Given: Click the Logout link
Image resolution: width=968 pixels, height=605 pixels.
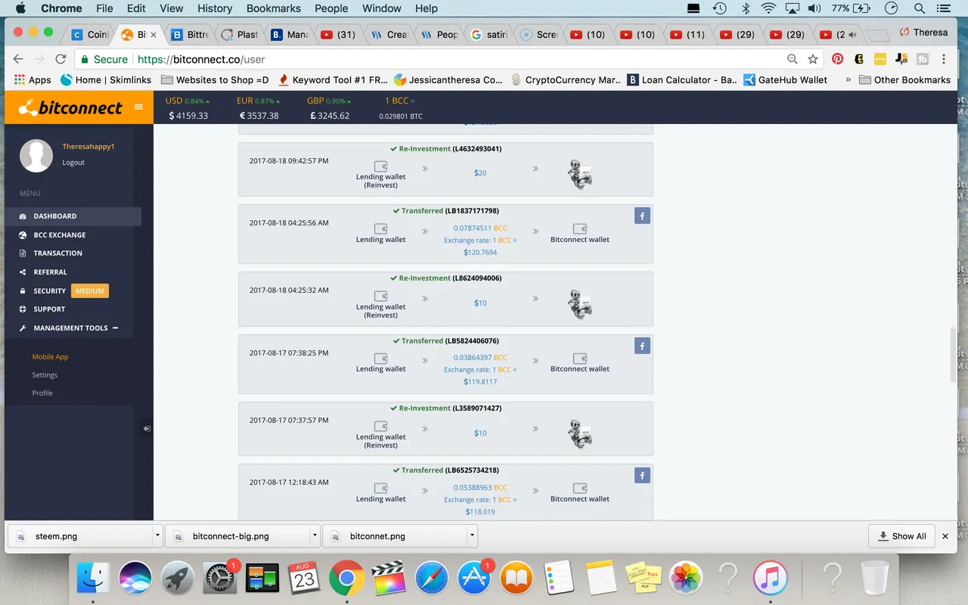Looking at the screenshot, I should click(73, 163).
